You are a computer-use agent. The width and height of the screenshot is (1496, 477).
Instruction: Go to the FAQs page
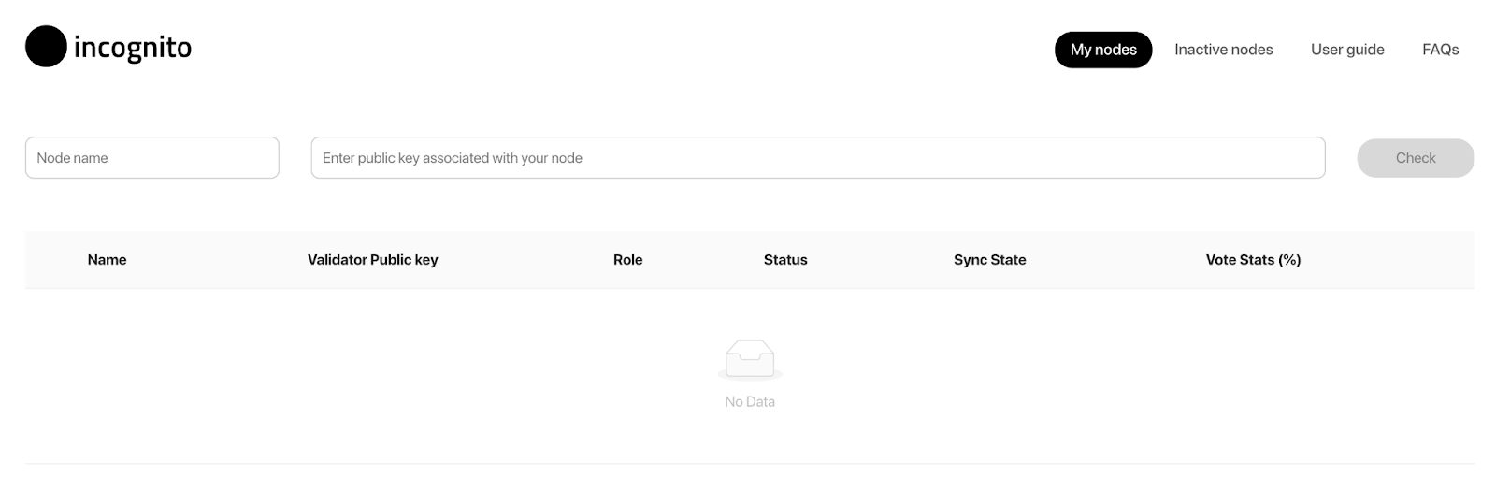pyautogui.click(x=1440, y=50)
